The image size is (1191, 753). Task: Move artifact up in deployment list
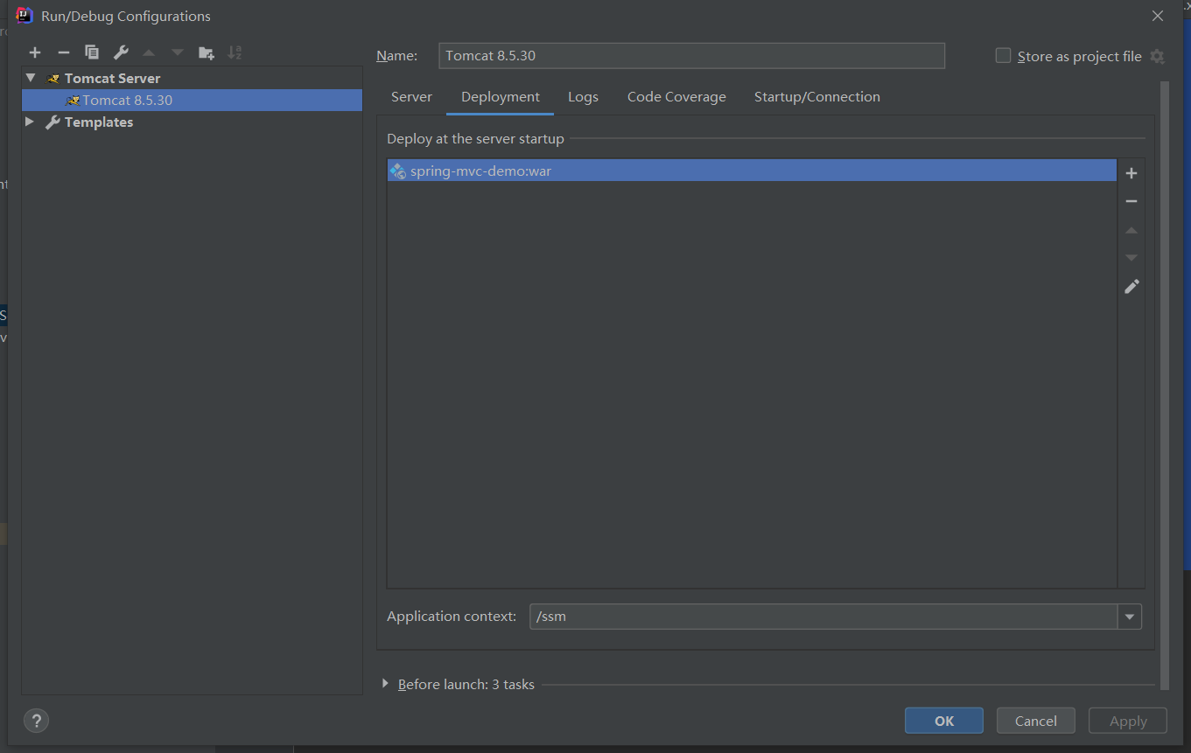pyautogui.click(x=1131, y=230)
